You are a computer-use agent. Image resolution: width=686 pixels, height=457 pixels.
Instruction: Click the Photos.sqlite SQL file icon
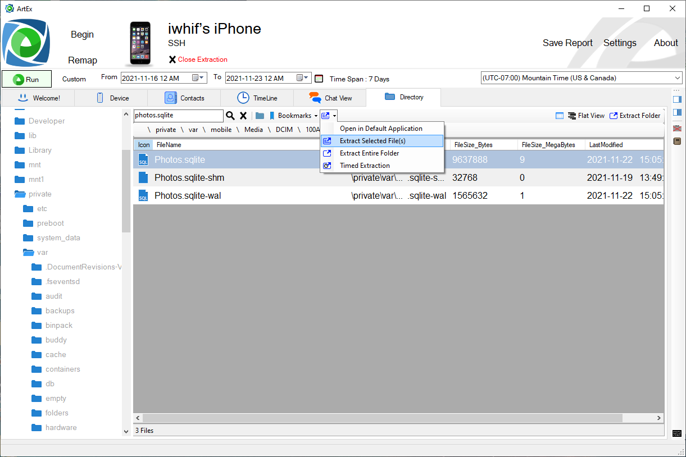click(x=143, y=159)
